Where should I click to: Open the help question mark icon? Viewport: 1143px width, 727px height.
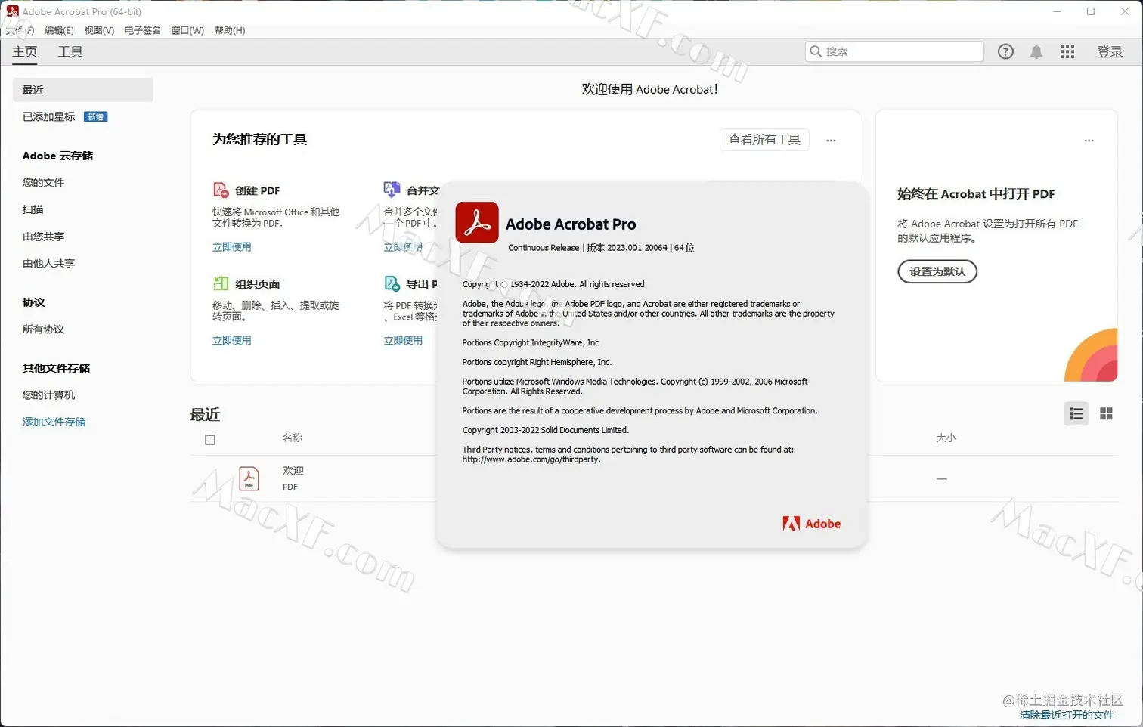coord(1005,51)
